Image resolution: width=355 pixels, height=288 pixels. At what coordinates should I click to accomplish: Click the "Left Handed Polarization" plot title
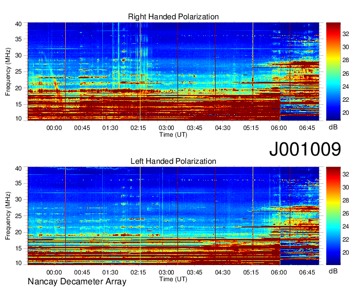[x=173, y=161]
